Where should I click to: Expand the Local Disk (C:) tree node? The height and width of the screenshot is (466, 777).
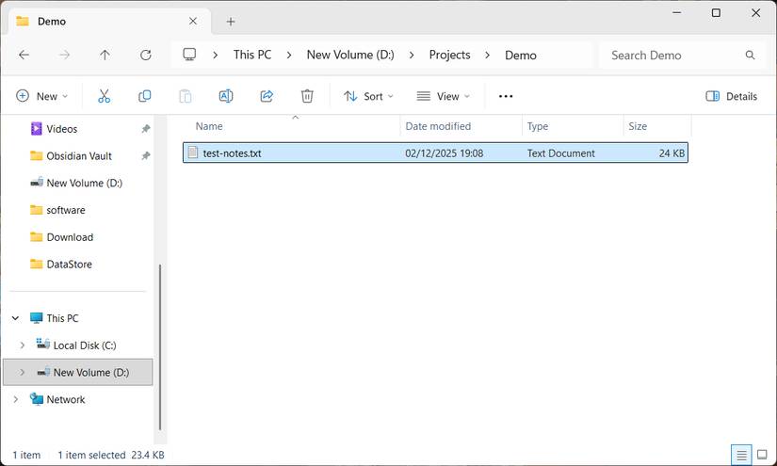coord(23,345)
